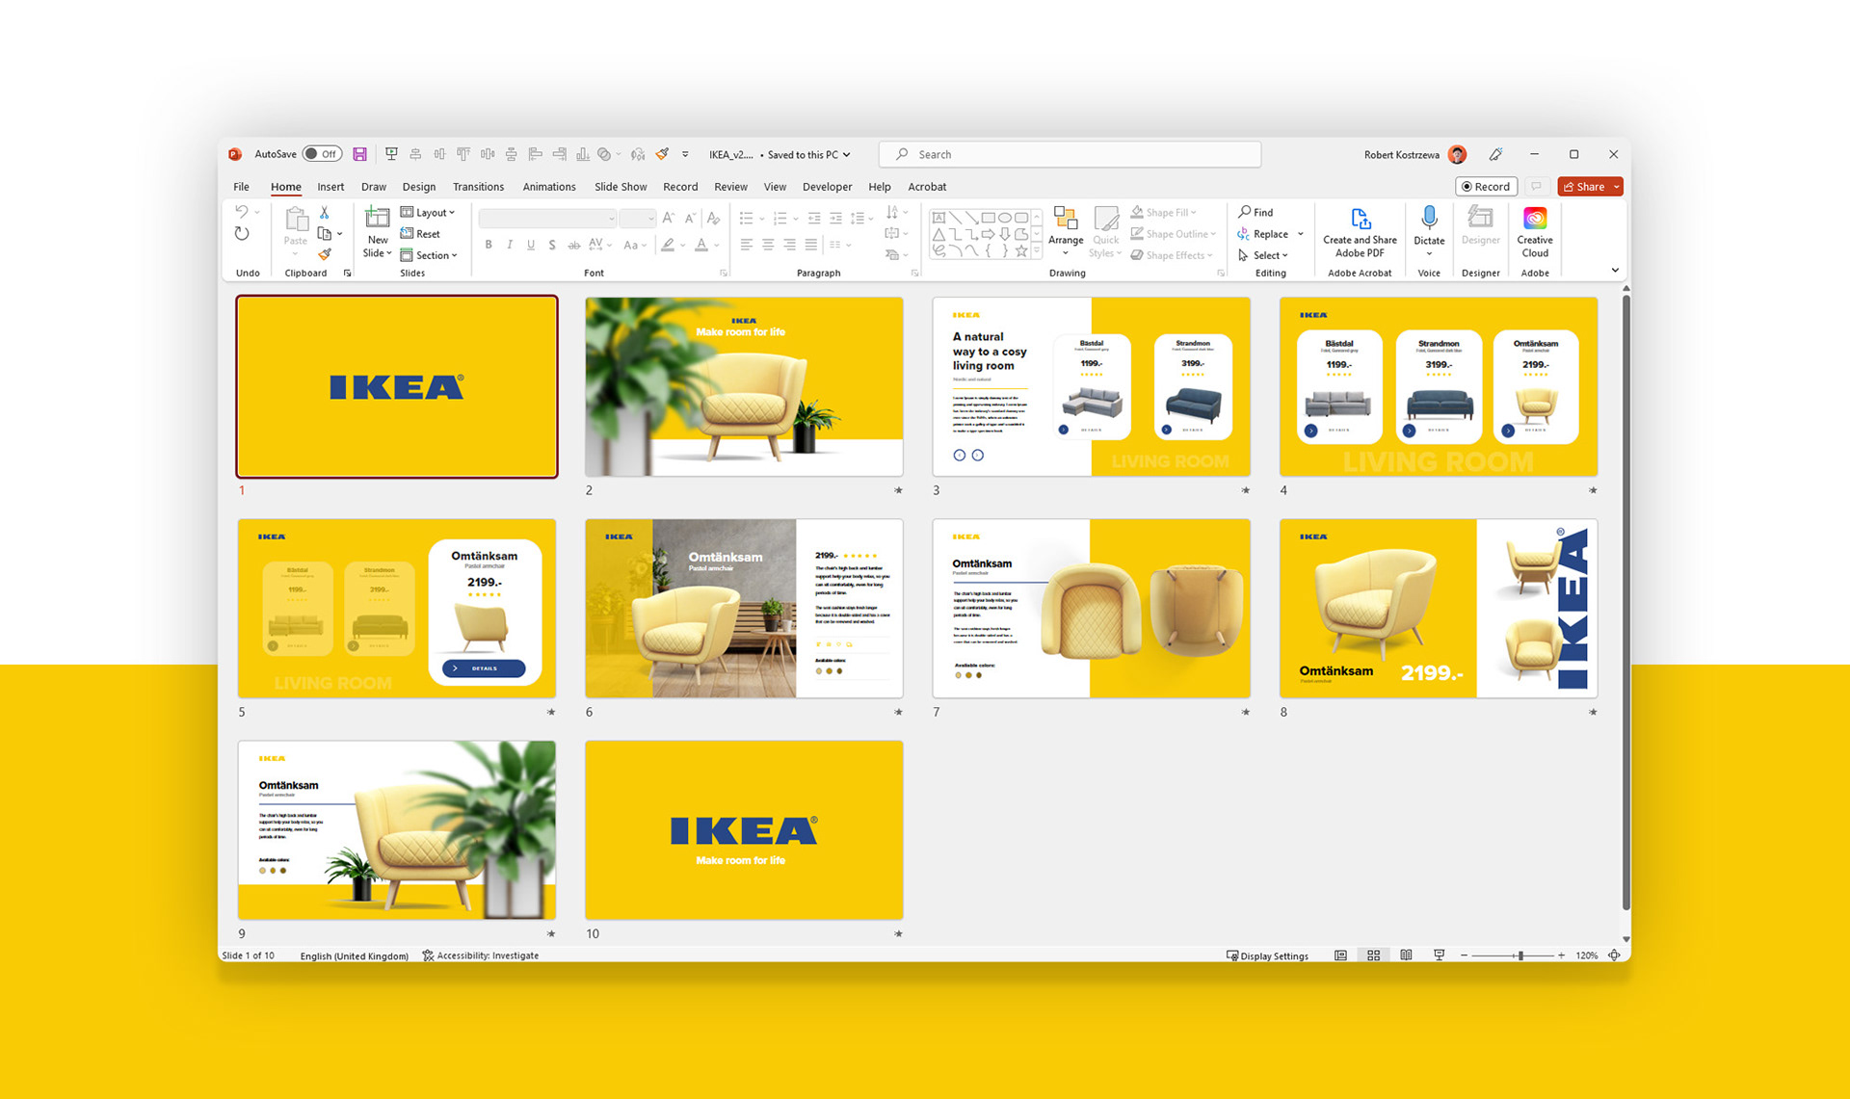Click the Redo arrow icon
1850x1099 pixels.
click(242, 234)
